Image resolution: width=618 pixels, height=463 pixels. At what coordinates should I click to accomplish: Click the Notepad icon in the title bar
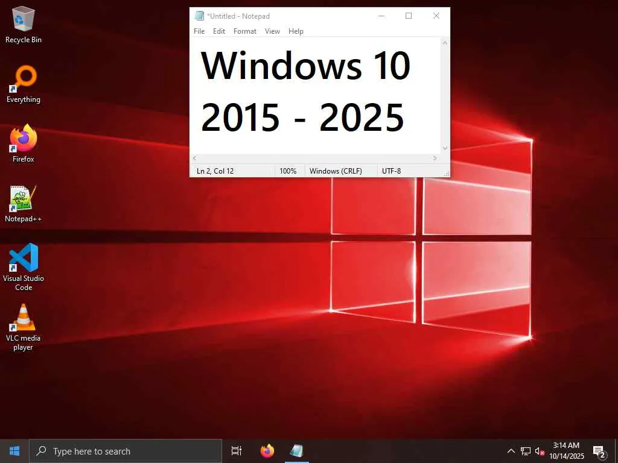[x=199, y=16]
